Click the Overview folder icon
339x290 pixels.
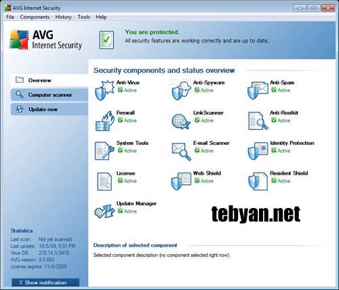[20, 80]
